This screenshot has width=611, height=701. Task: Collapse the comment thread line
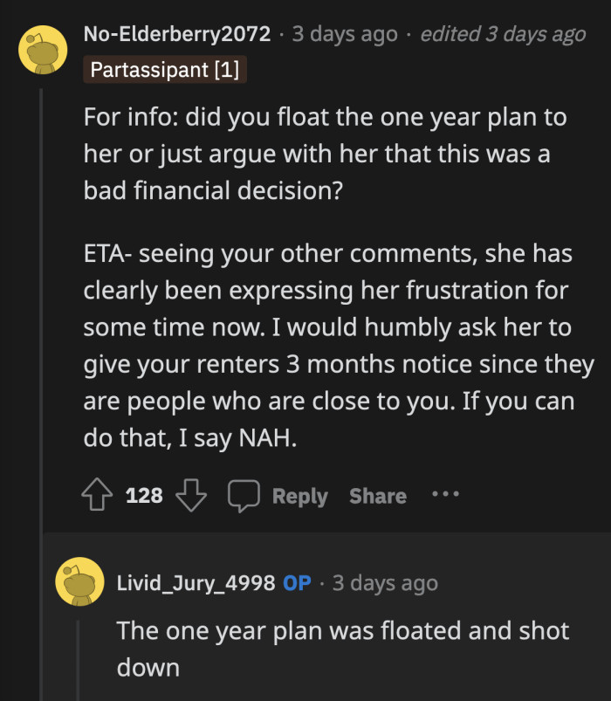pos(42,306)
